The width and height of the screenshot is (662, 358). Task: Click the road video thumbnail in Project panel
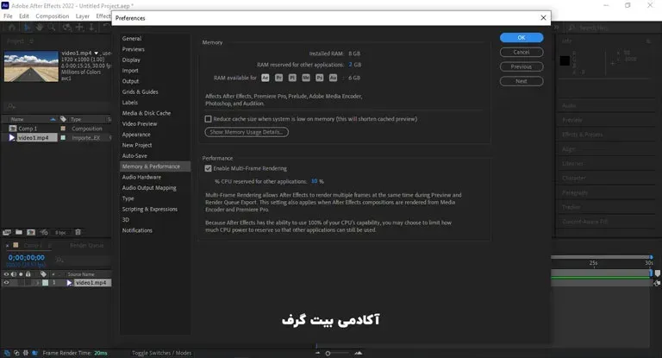tap(31, 66)
